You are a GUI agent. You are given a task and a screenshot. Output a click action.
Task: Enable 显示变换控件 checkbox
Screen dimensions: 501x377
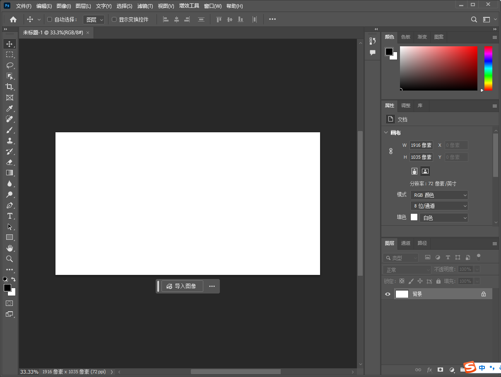[x=114, y=19]
